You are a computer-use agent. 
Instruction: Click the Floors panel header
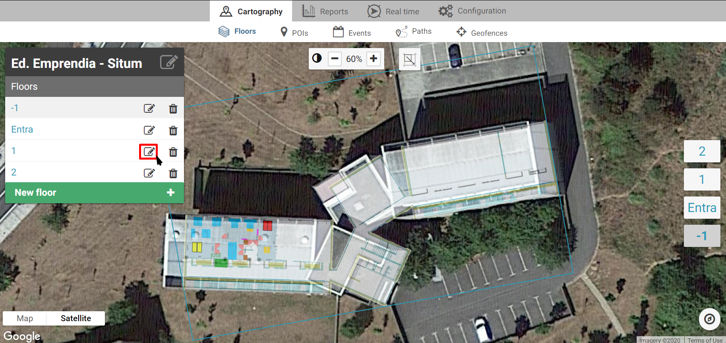(95, 87)
